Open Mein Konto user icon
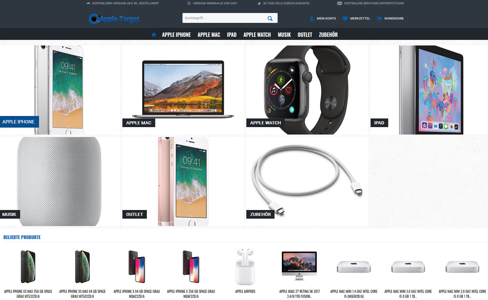 (311, 19)
